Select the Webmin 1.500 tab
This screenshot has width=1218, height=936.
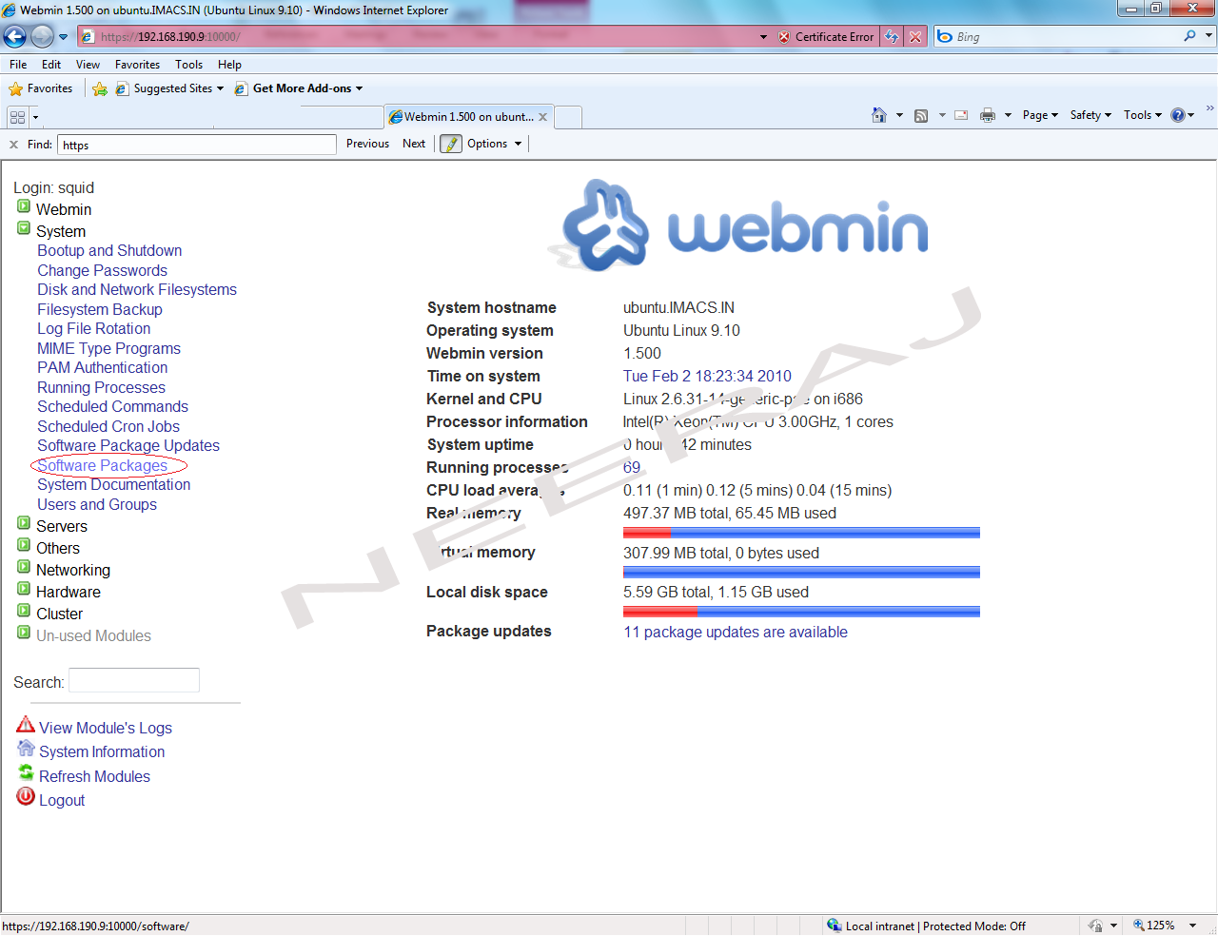click(468, 117)
